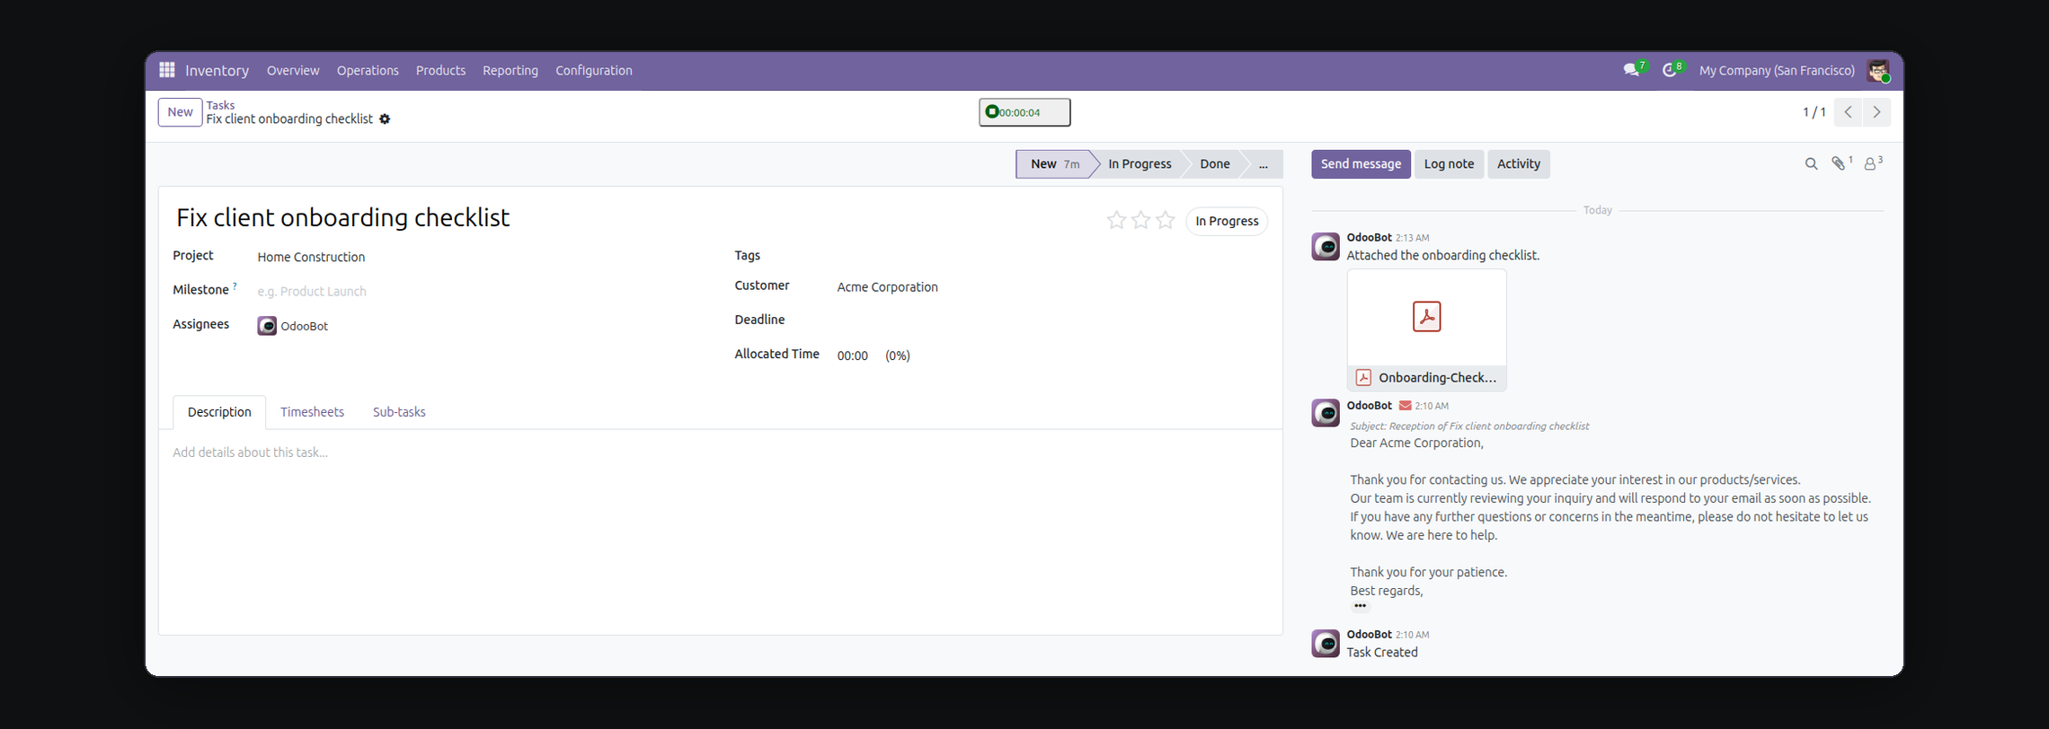Move task to Done stage
Image resolution: width=2049 pixels, height=729 pixels.
1214,164
